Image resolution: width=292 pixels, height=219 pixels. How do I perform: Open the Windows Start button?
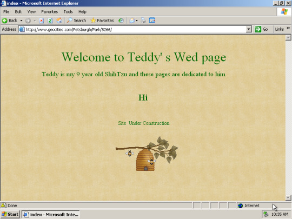pos(10,214)
